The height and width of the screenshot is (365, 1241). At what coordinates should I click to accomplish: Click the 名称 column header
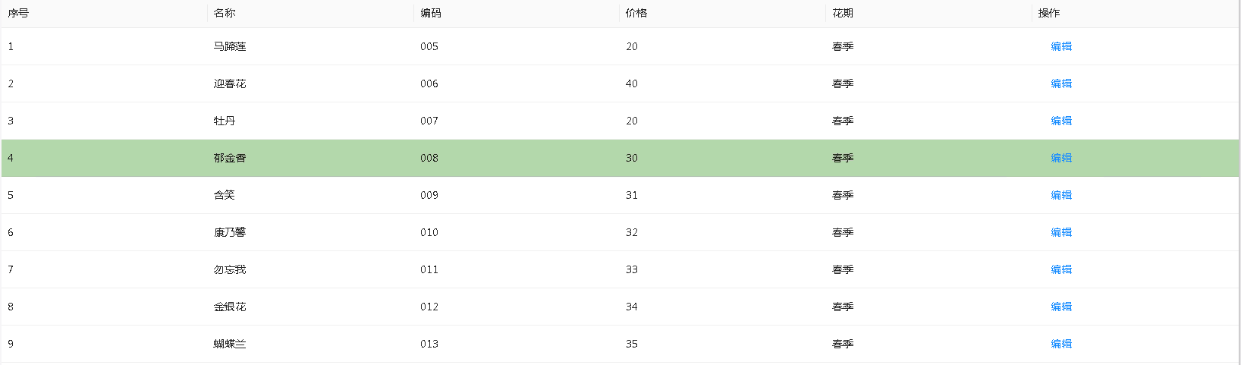click(x=225, y=13)
